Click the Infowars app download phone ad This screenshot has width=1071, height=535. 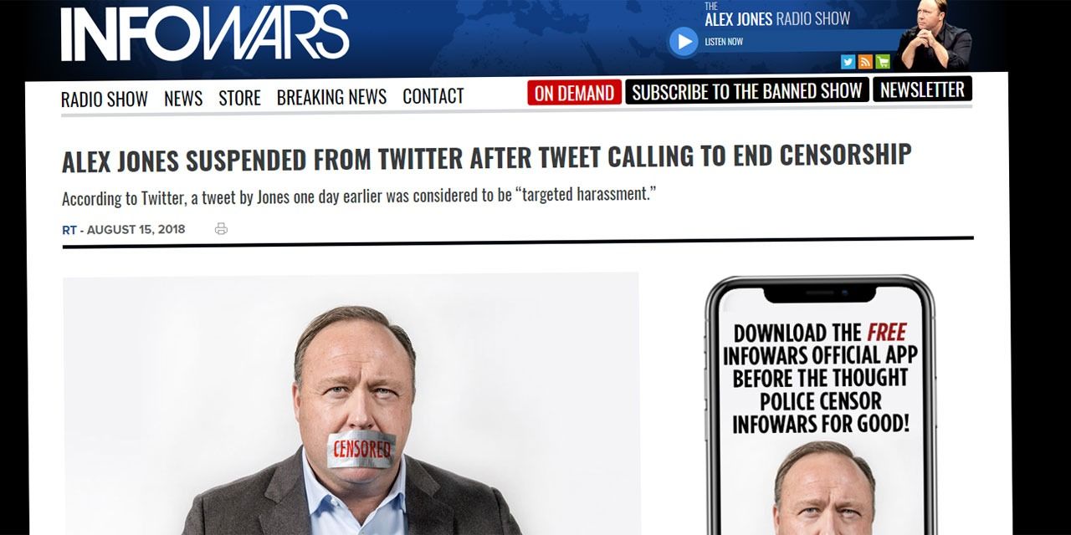(x=820, y=405)
